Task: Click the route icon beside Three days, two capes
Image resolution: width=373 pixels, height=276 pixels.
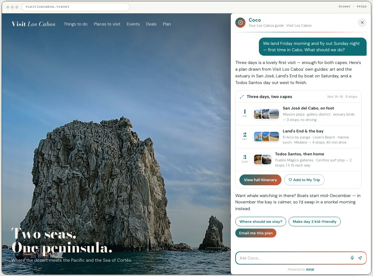Action: click(x=242, y=97)
